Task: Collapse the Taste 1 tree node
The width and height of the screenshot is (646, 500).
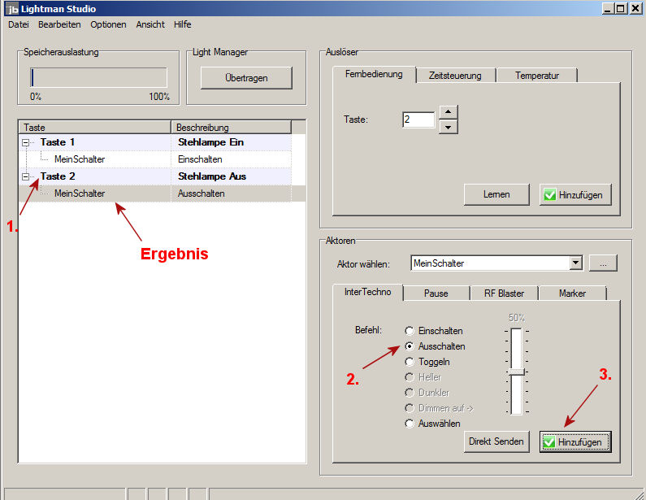Action: pyautogui.click(x=26, y=142)
